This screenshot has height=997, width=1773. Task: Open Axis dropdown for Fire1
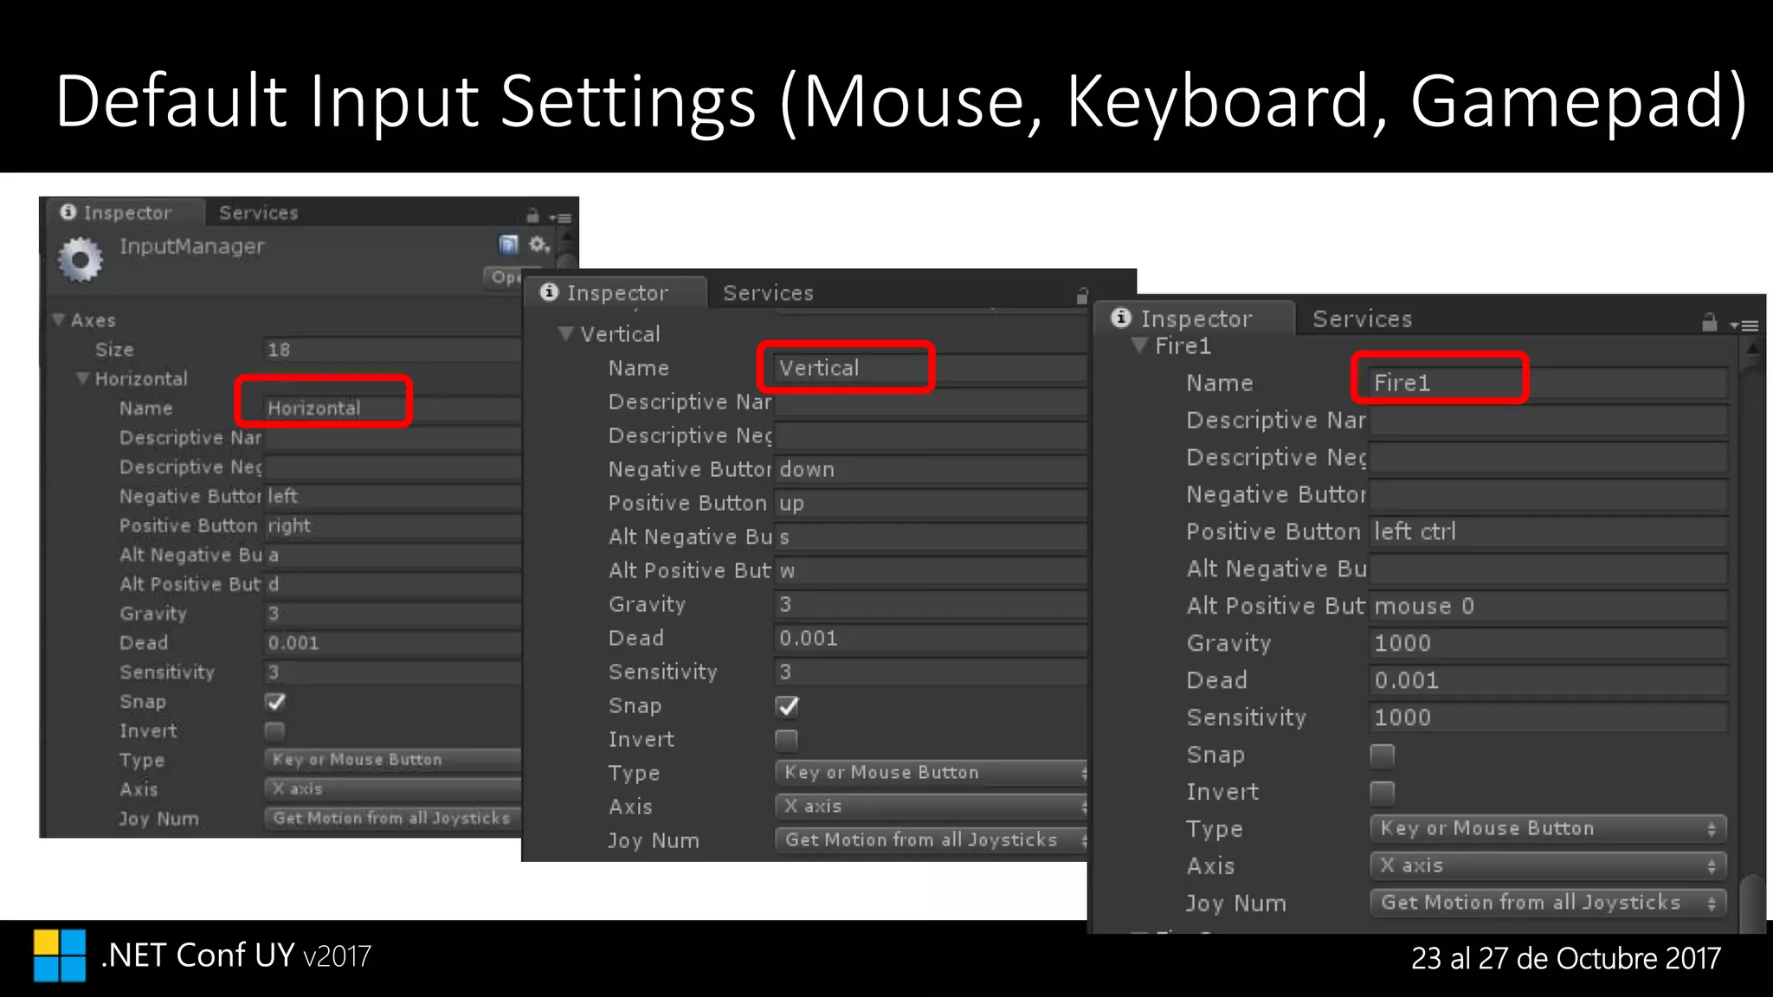(1549, 866)
